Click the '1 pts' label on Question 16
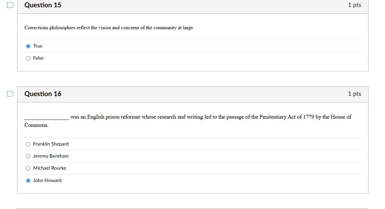 click(354, 94)
